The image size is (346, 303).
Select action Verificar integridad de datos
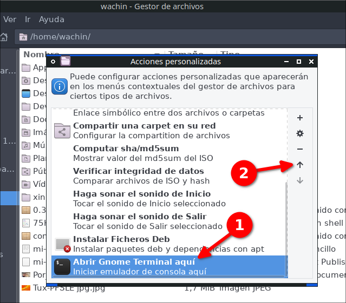pos(169,176)
